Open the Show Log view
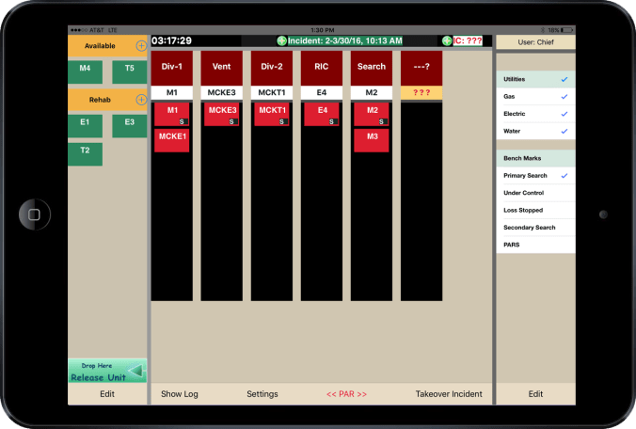Viewport: 636px width, 429px height. click(179, 394)
